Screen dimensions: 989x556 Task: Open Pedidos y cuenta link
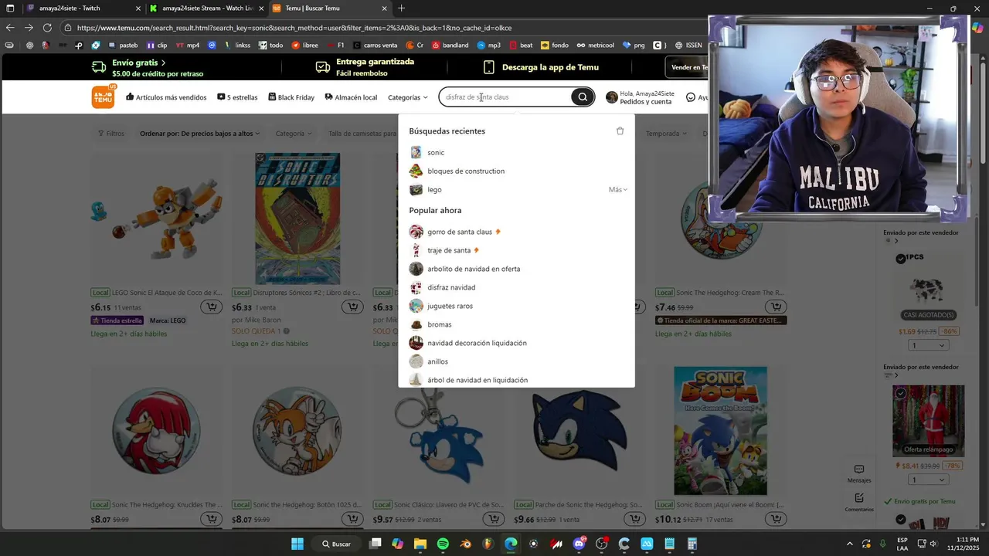click(x=646, y=102)
